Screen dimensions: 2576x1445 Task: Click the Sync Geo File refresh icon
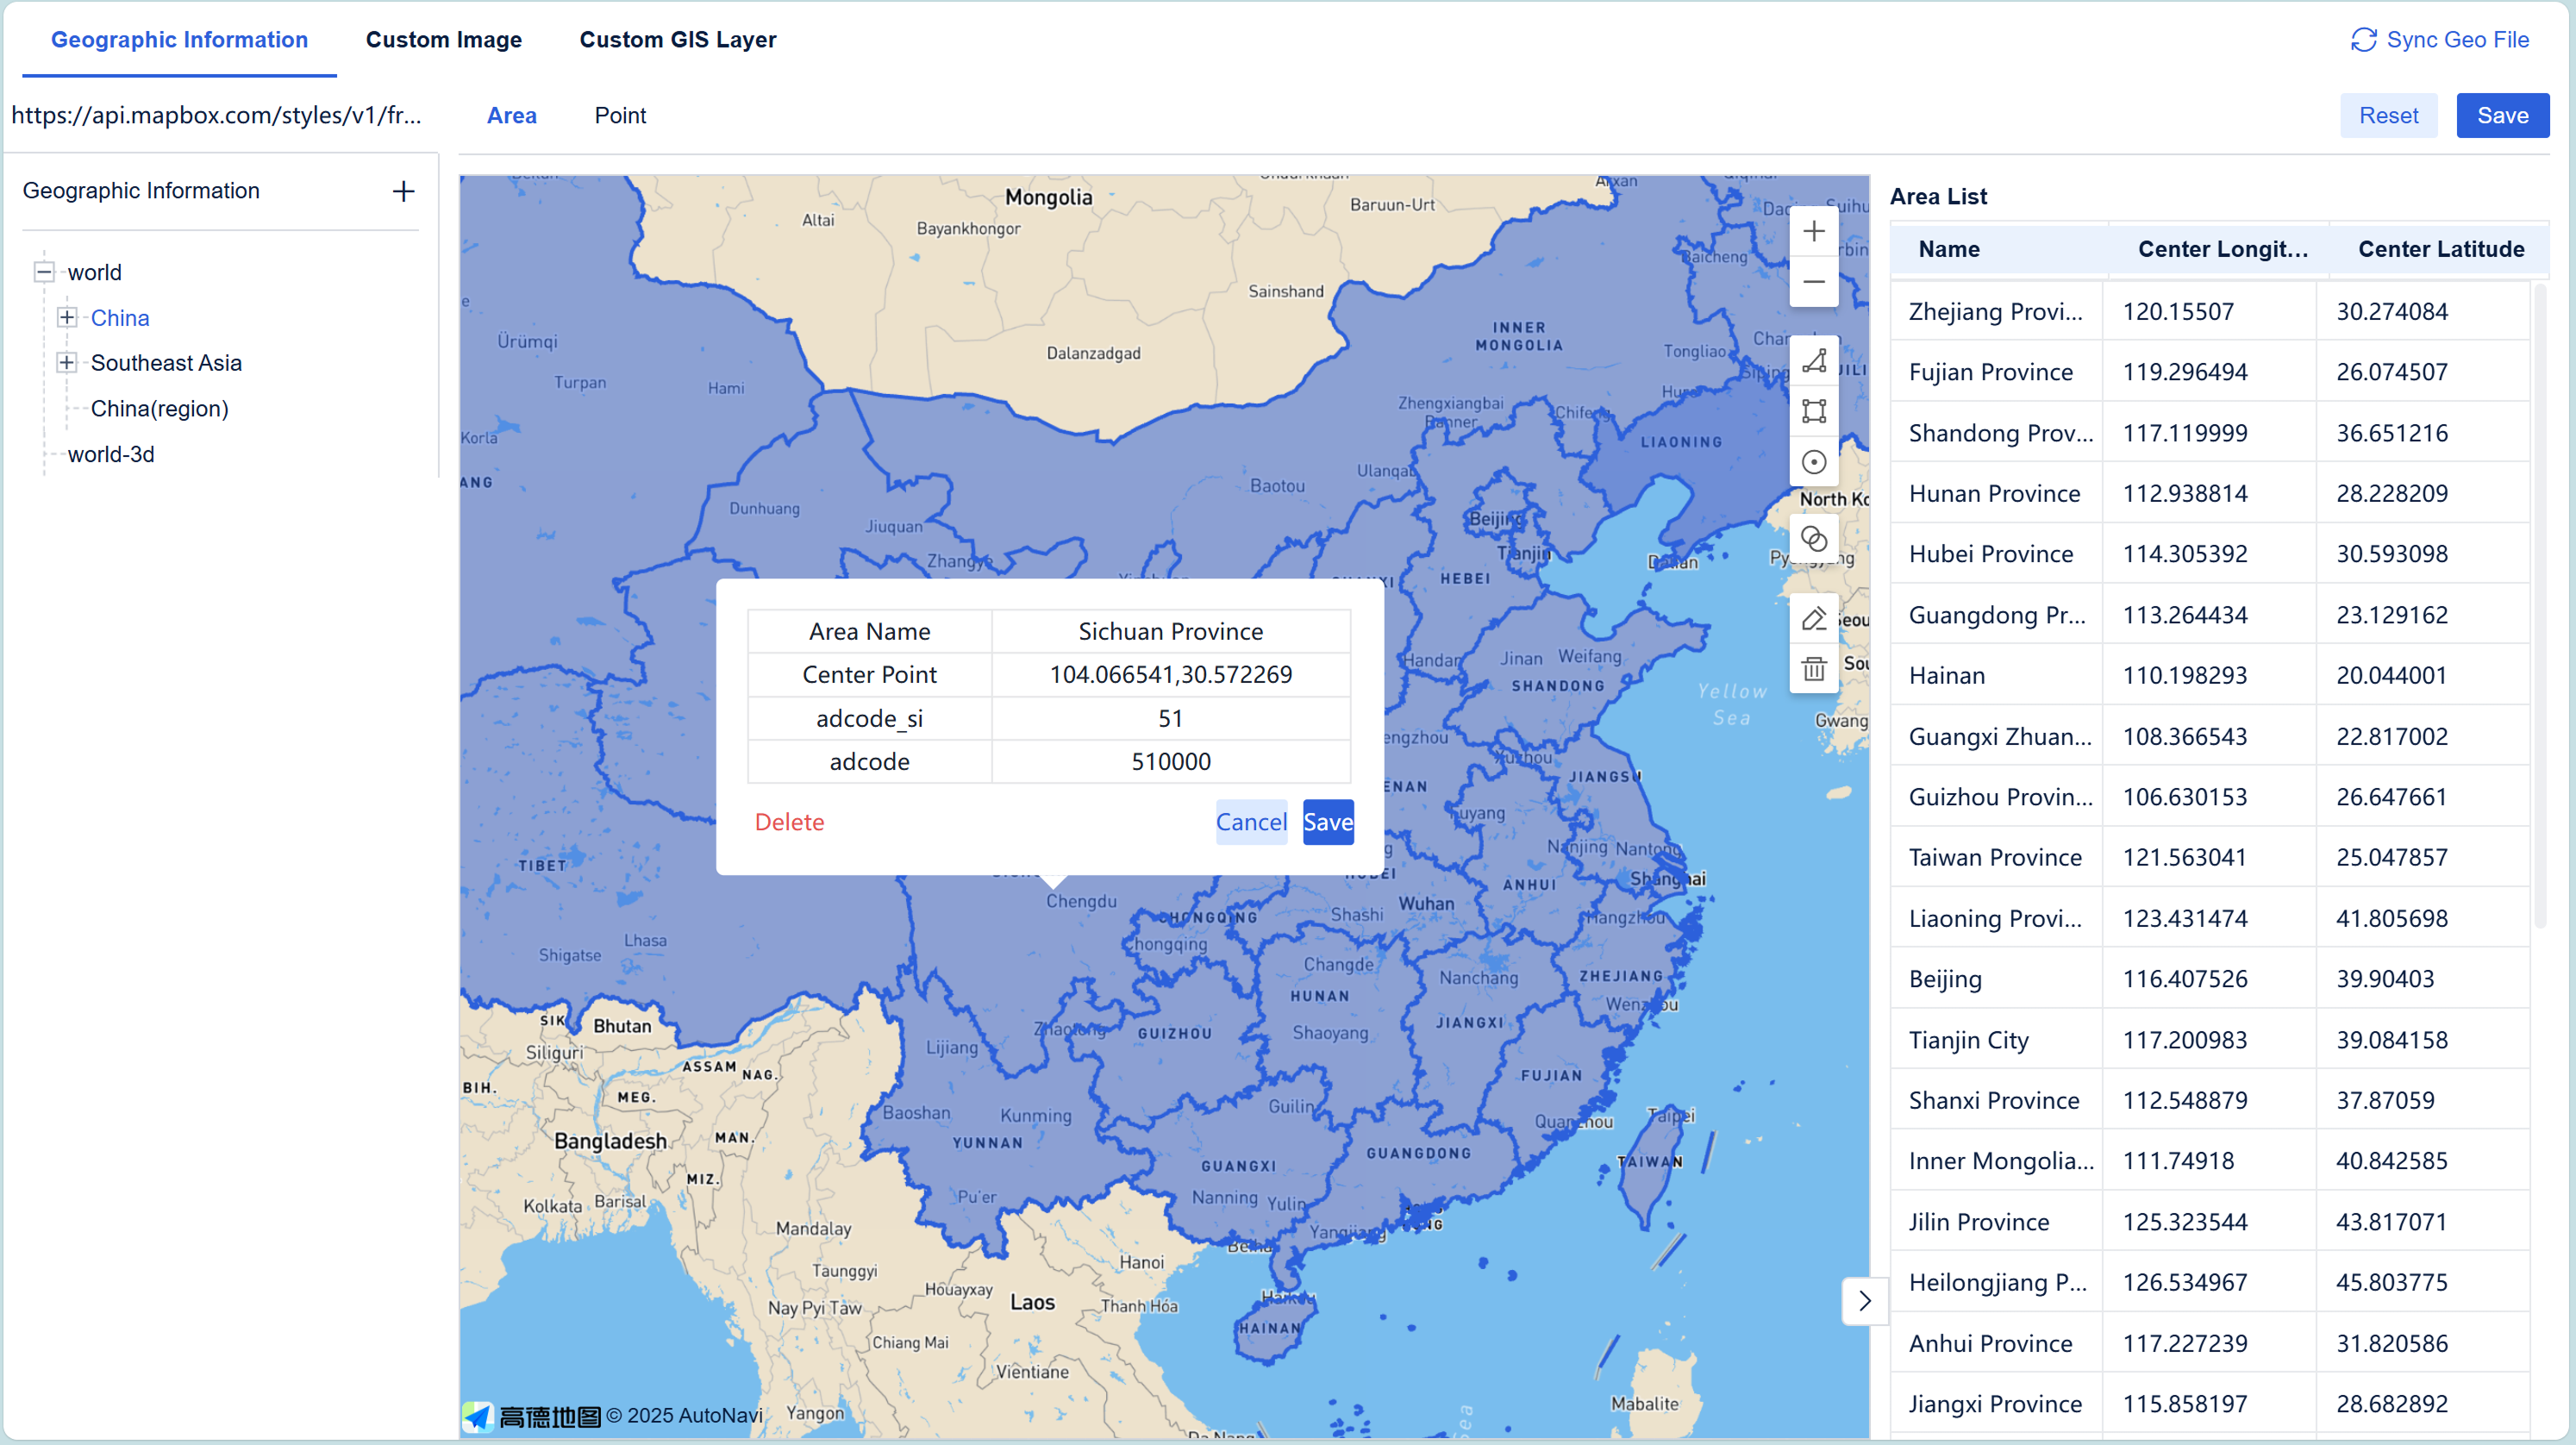point(2363,40)
